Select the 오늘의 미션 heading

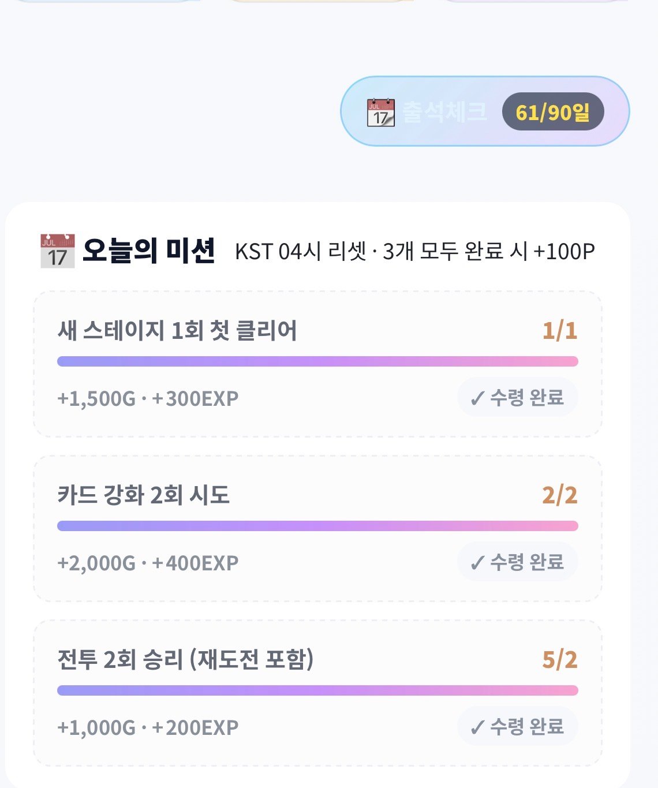coord(149,251)
